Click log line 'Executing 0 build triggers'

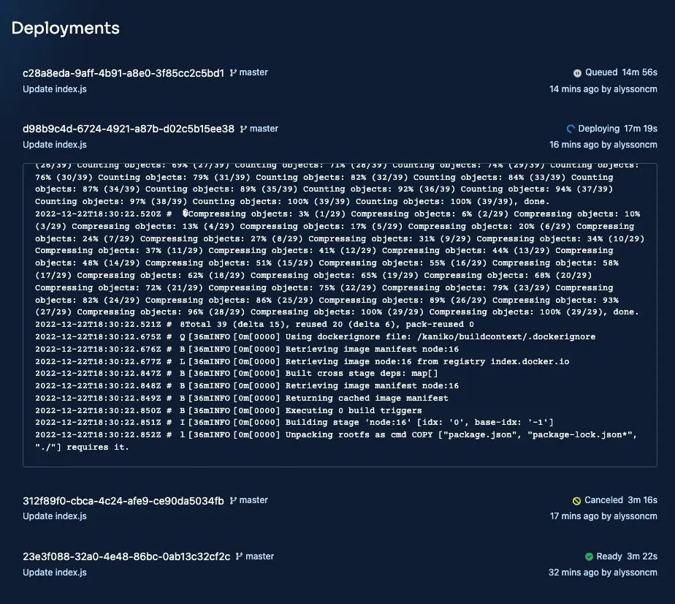229,411
